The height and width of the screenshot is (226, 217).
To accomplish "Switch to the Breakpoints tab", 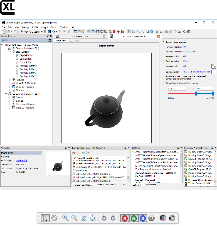I will pos(151,185).
